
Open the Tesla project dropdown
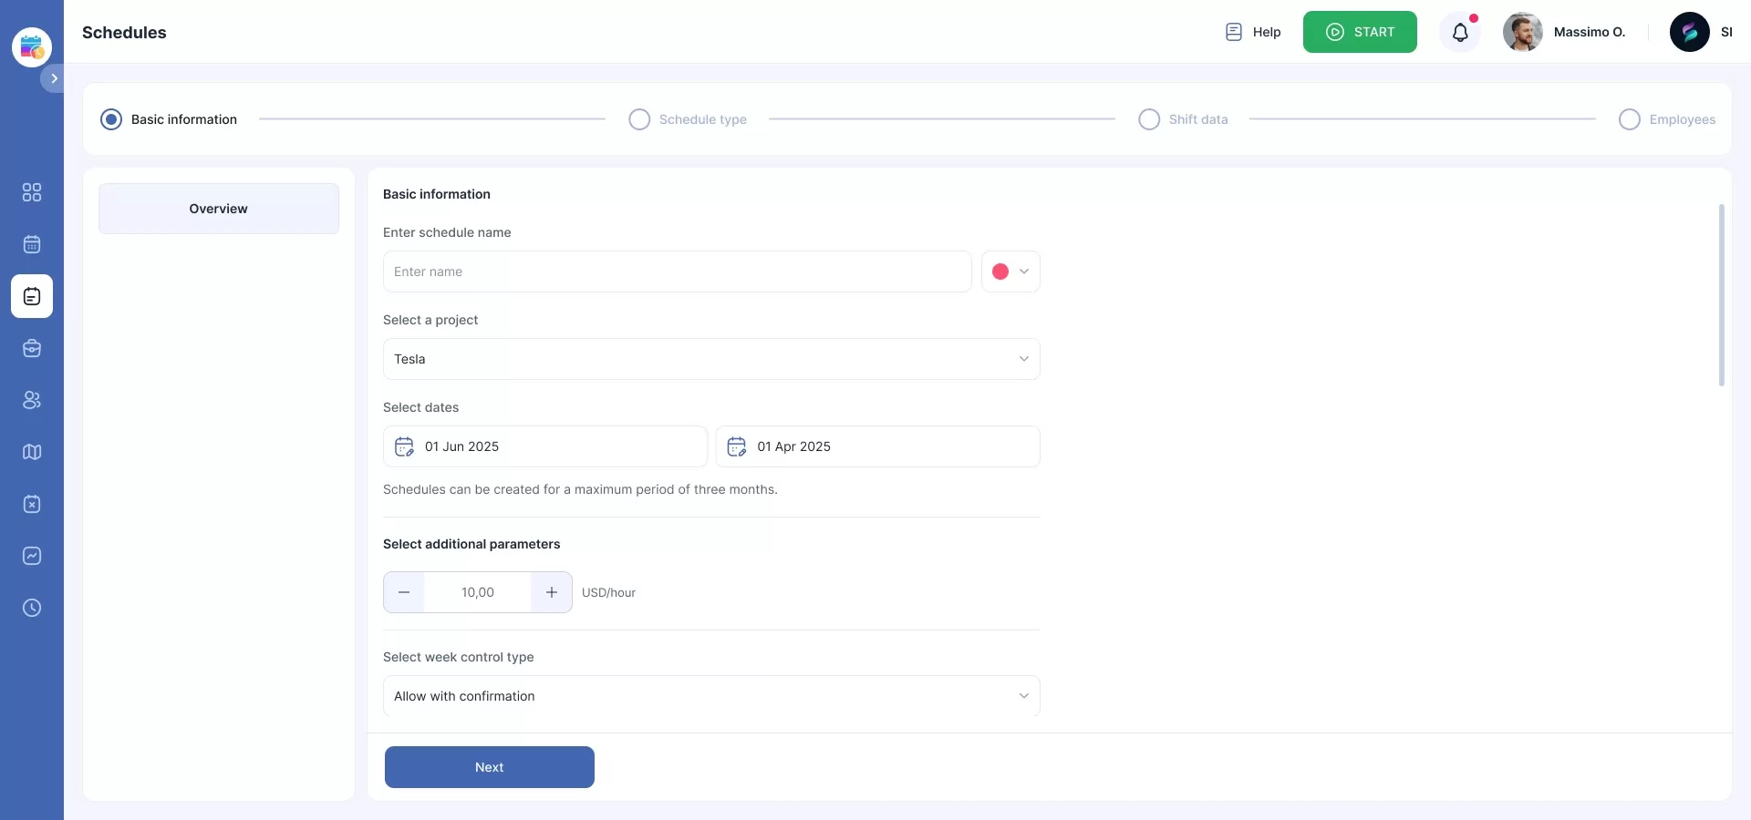pos(710,359)
